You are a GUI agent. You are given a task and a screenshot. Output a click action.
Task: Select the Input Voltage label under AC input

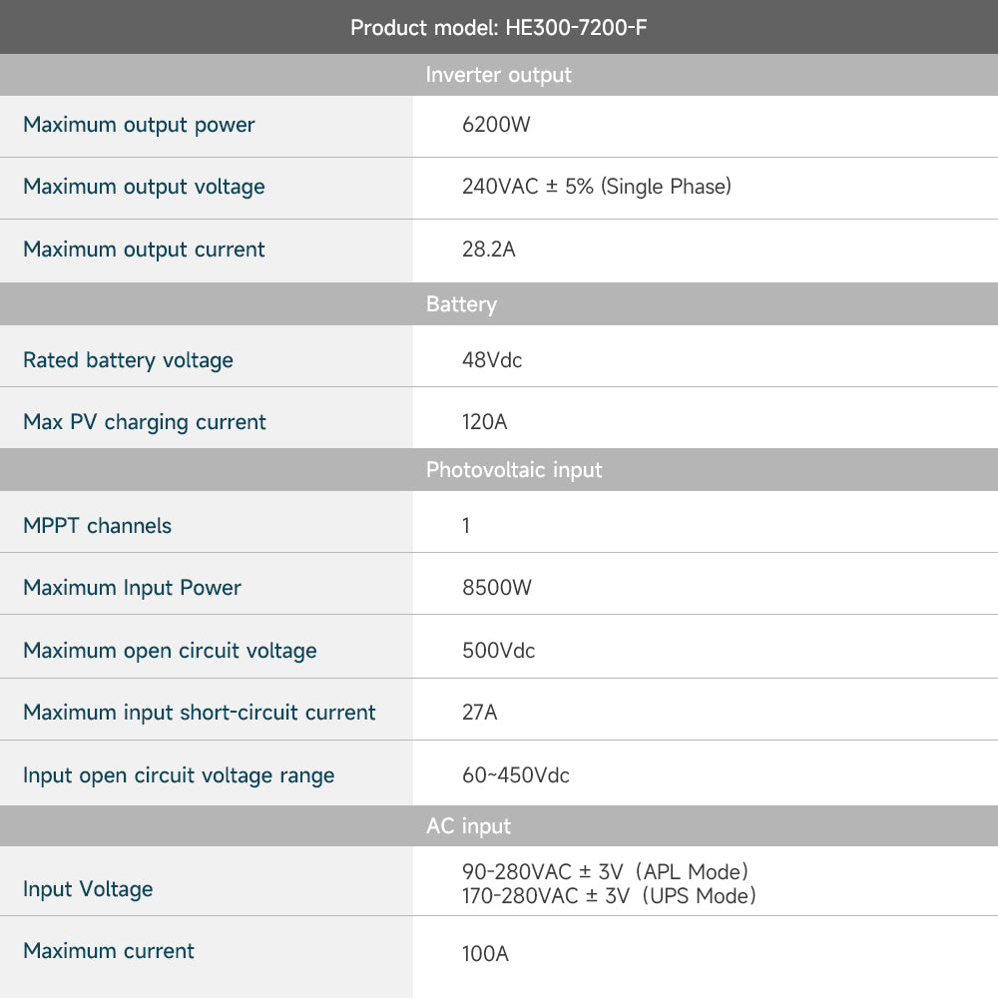[89, 888]
